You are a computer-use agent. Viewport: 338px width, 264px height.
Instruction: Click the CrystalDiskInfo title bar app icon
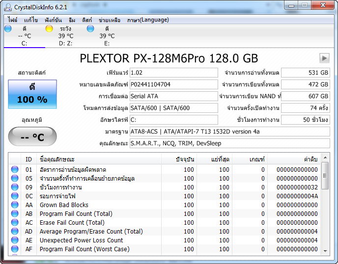[8, 7]
